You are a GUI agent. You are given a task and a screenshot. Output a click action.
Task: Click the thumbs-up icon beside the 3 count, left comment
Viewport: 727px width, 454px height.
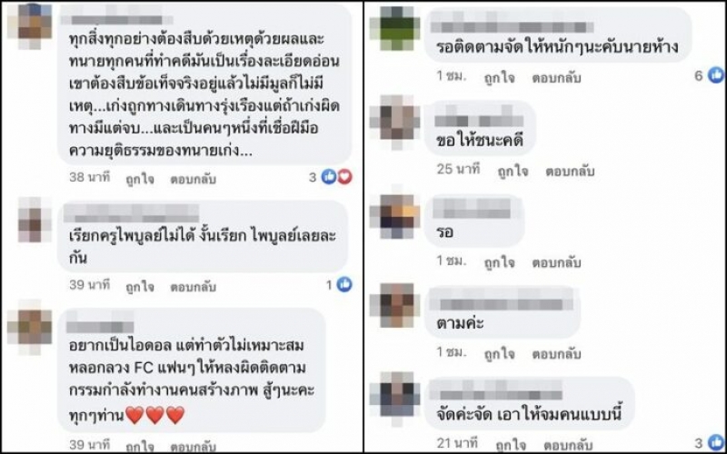[329, 176]
